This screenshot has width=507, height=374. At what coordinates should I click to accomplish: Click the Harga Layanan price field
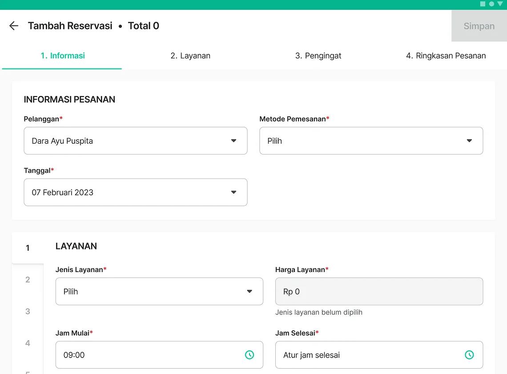point(379,292)
